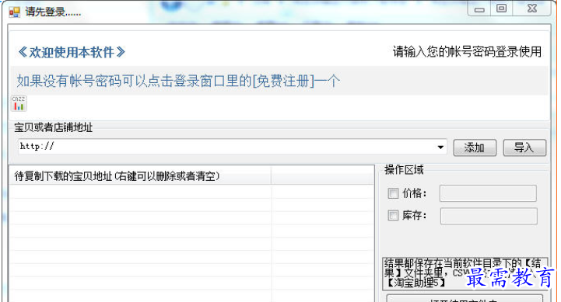Click the 请输入您的帐号密码登录使用 text
This screenshot has height=302, width=561.
point(467,52)
